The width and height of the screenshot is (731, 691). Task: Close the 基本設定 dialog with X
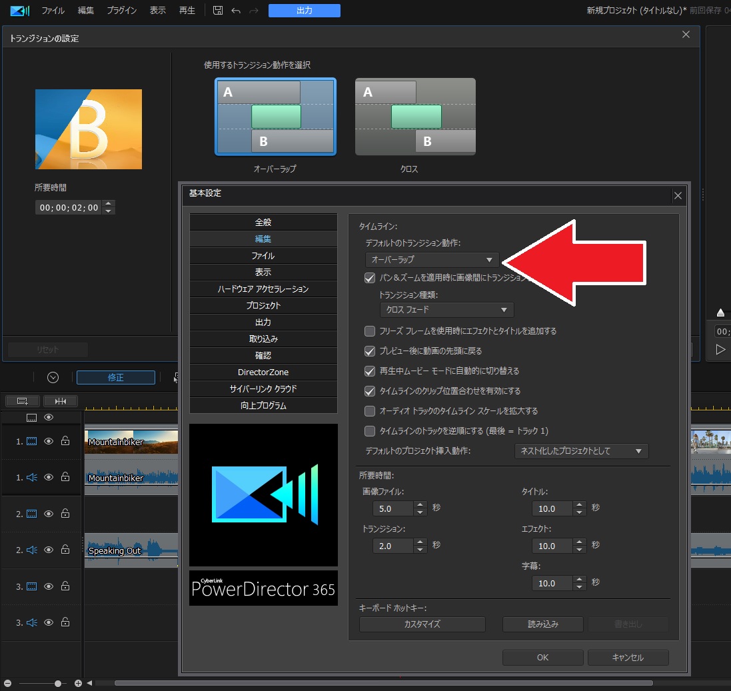(x=678, y=196)
